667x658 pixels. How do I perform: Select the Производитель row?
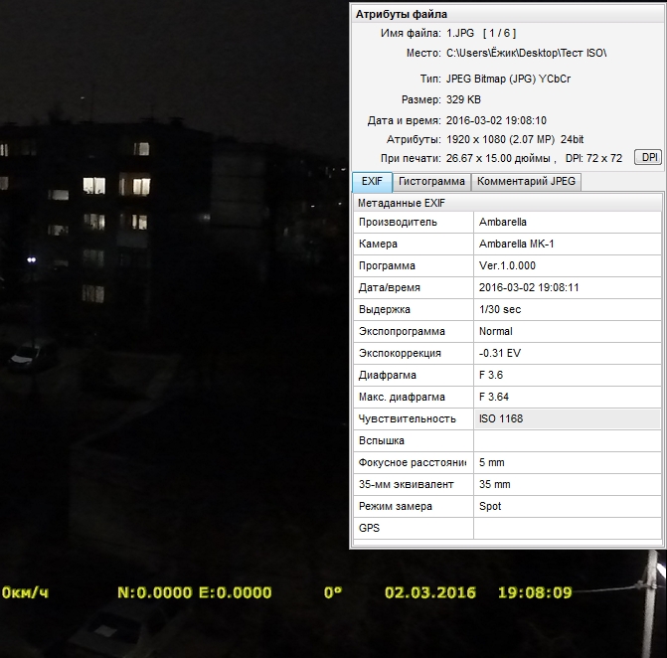[508, 223]
